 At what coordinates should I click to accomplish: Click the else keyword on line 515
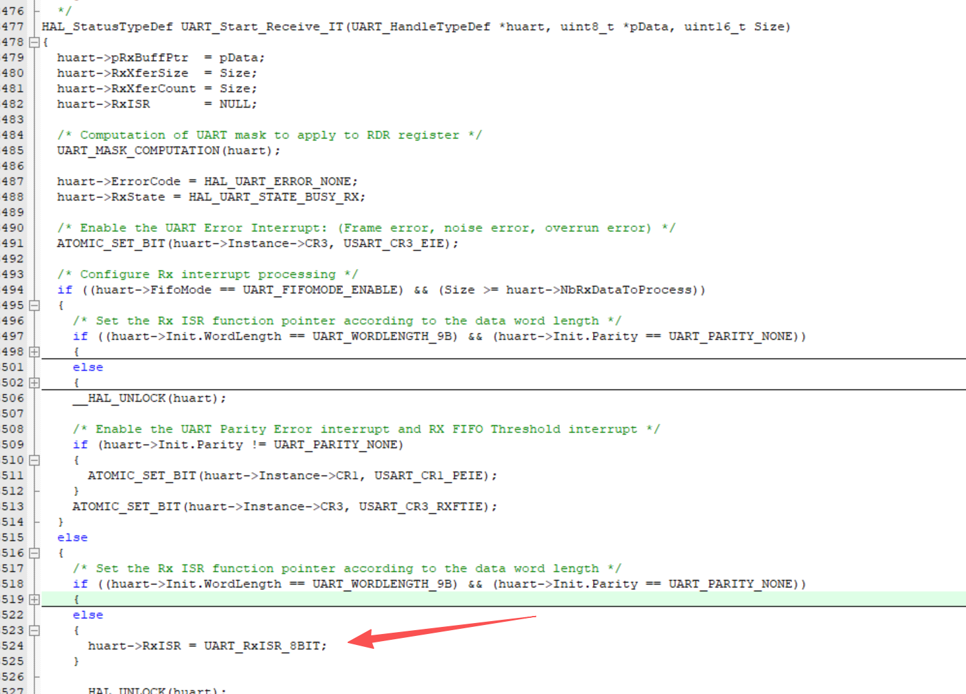[x=72, y=537]
